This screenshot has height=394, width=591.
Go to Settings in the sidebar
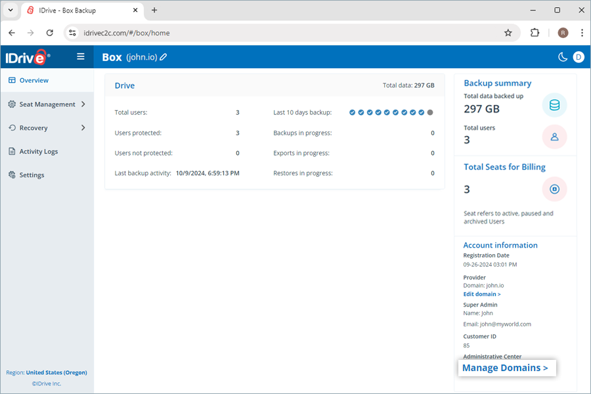pyautogui.click(x=32, y=175)
